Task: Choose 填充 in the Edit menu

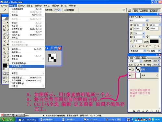Action: coord(27,49)
